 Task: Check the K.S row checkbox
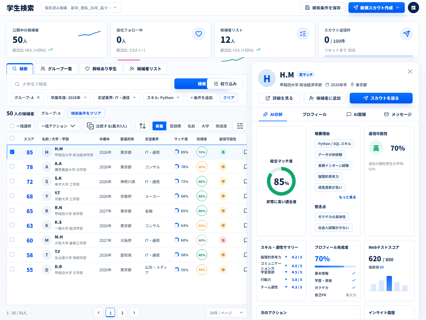(12, 225)
